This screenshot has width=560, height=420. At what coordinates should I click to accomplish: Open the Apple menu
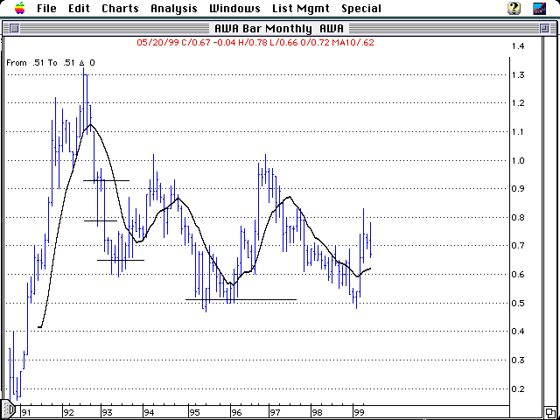20,8
